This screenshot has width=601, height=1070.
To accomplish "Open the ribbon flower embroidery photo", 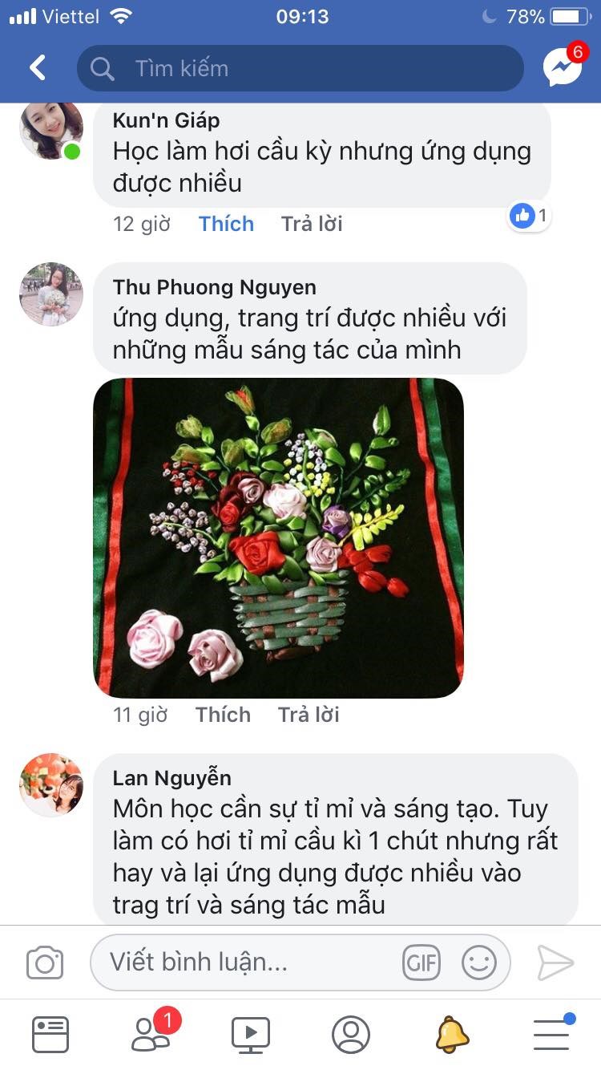I will (279, 538).
